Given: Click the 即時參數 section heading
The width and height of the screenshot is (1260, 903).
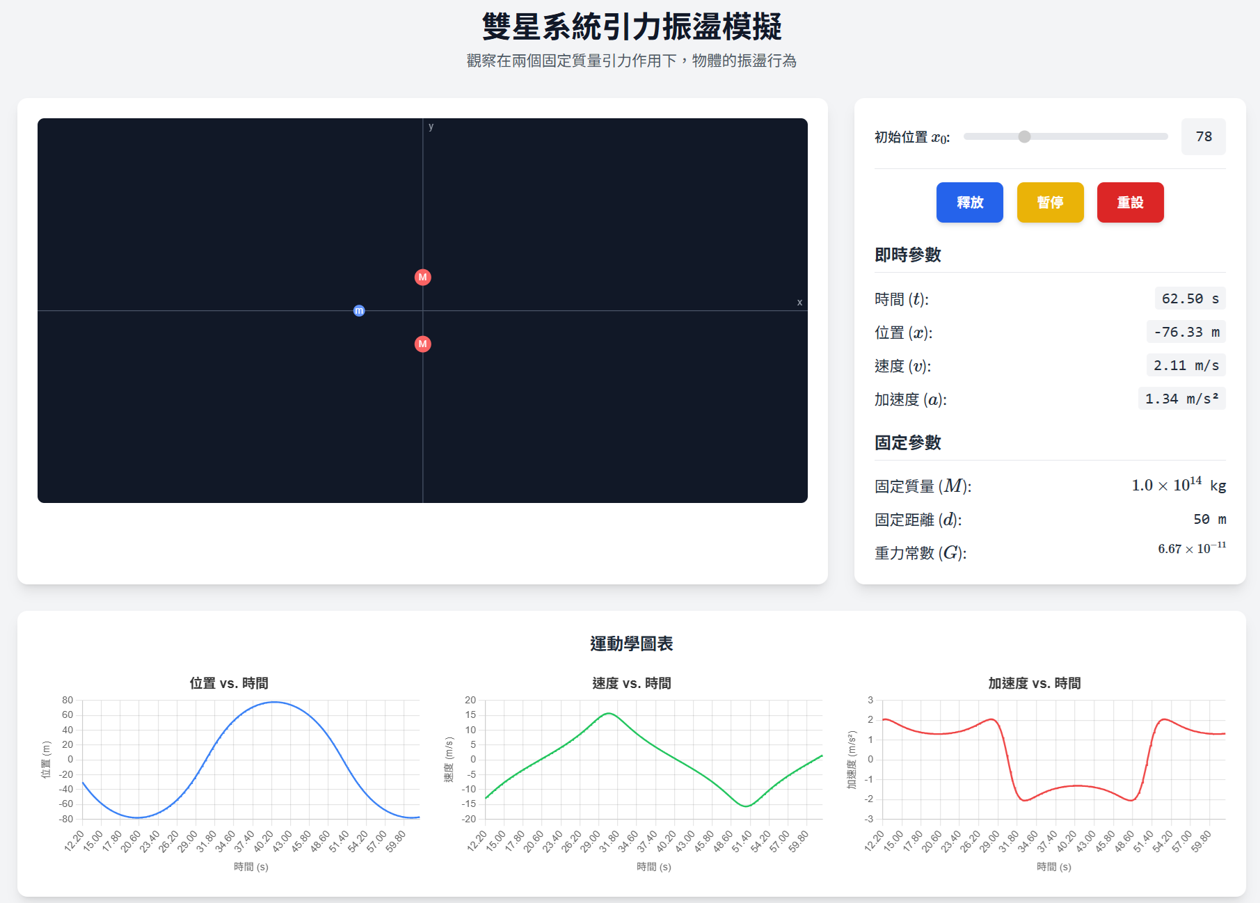Looking at the screenshot, I should coord(907,255).
